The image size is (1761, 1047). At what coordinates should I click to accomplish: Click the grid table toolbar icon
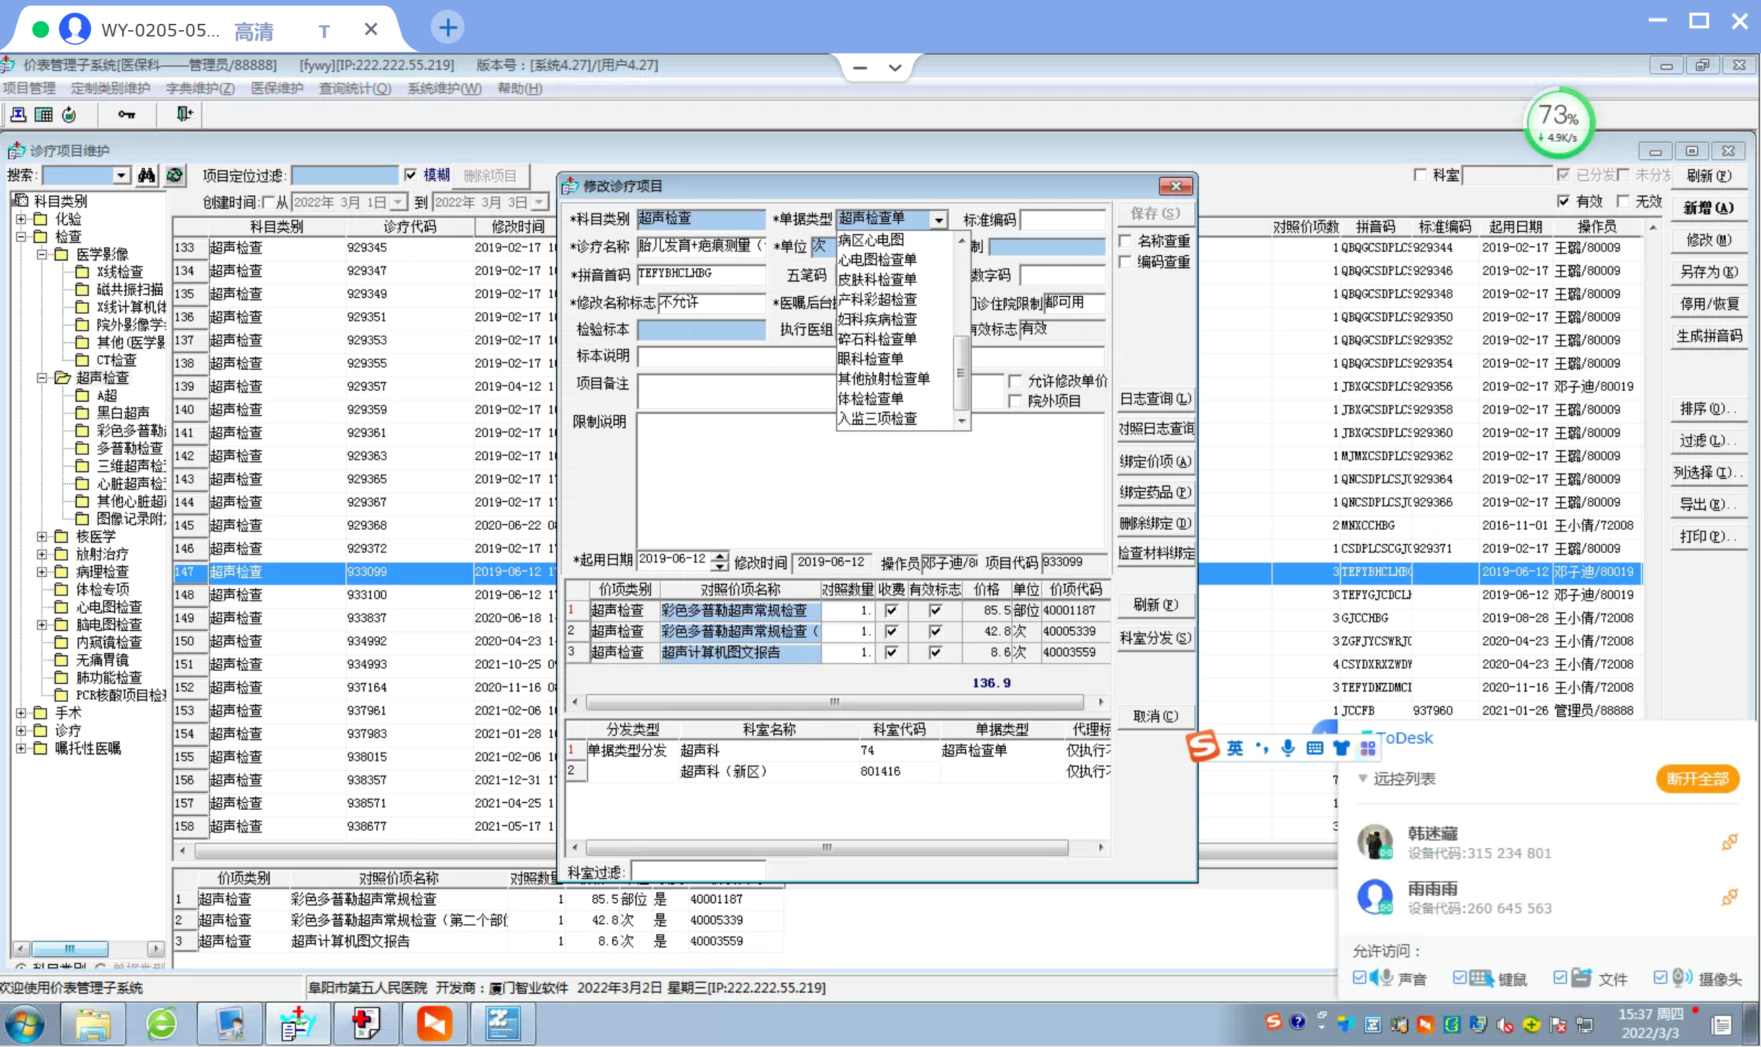(x=43, y=114)
